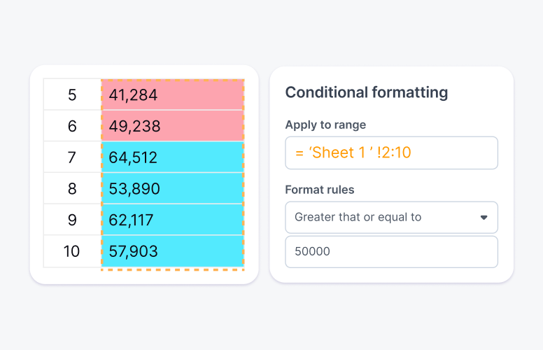This screenshot has width=543, height=350.
Task: Click the 50000 value input field
Action: (391, 252)
